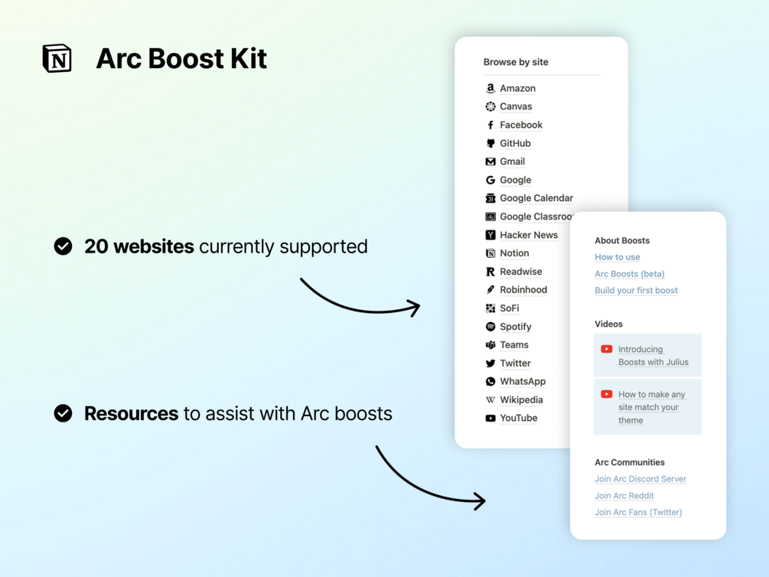Open the Join Arc Discord Server link
Viewport: 769px width, 577px height.
click(640, 479)
